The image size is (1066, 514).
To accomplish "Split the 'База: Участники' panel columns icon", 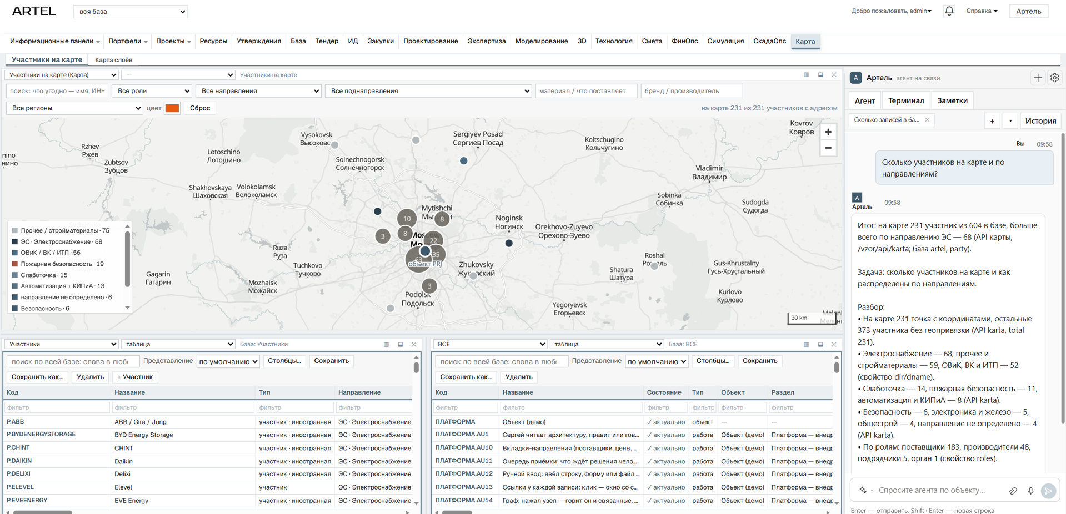I will coord(387,344).
